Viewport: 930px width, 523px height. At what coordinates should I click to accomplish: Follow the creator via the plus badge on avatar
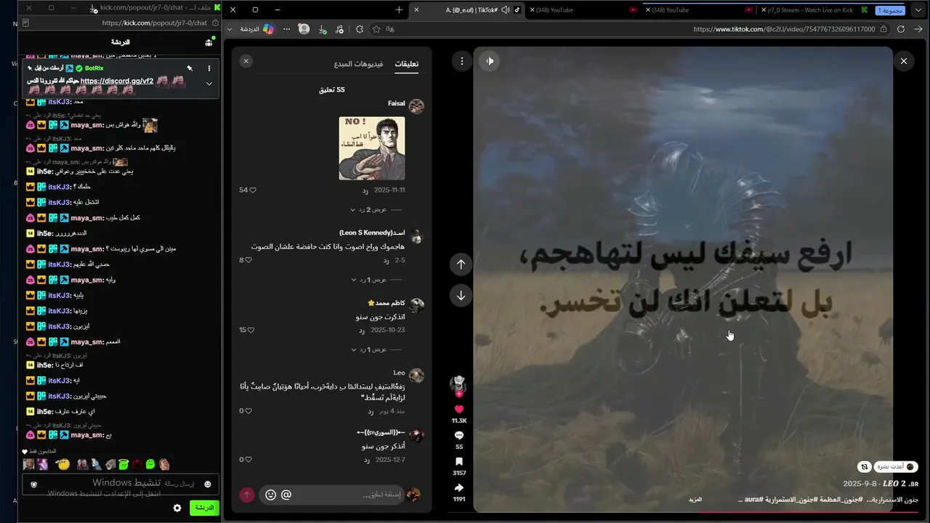(459, 394)
